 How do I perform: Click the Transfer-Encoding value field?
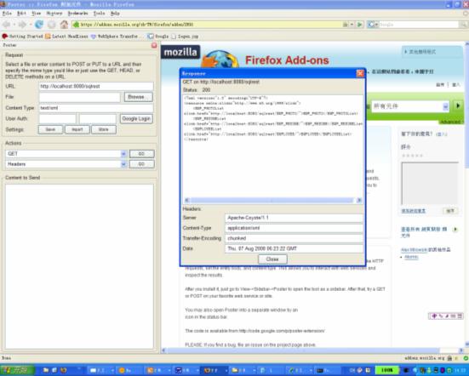294,238
